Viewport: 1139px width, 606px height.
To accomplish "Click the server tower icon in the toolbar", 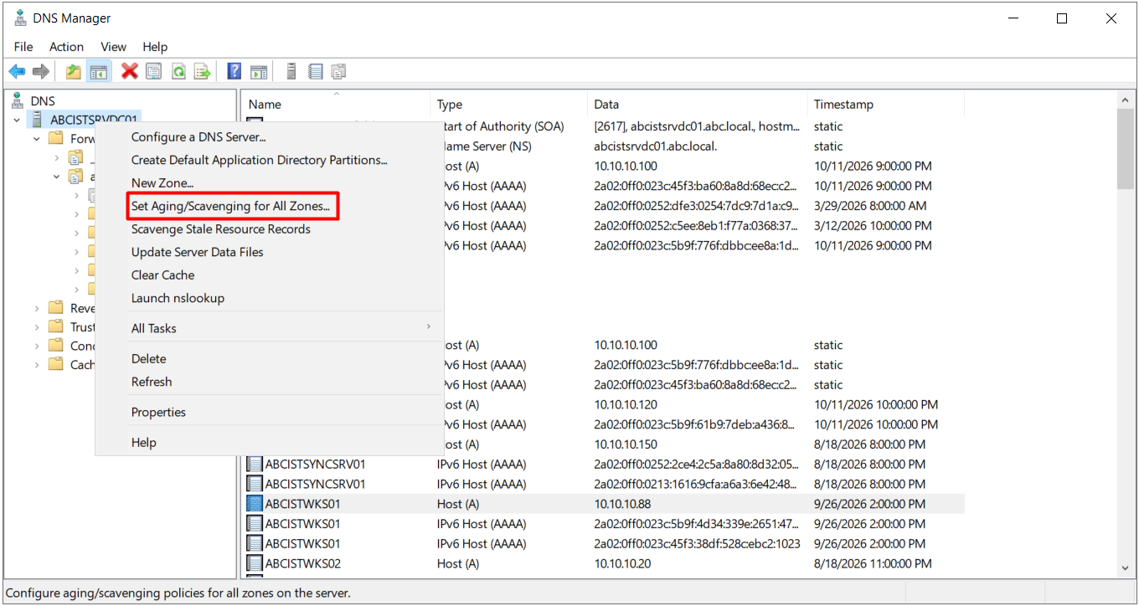I will [291, 71].
